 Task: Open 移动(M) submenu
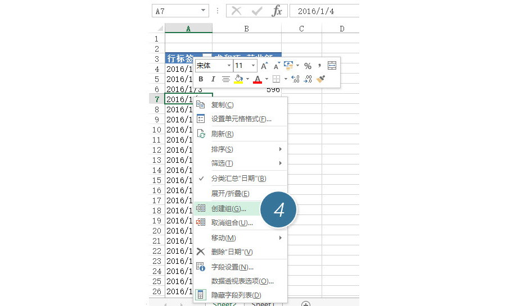click(241, 238)
